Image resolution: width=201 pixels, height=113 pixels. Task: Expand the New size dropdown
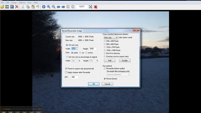pyautogui.click(x=111, y=38)
